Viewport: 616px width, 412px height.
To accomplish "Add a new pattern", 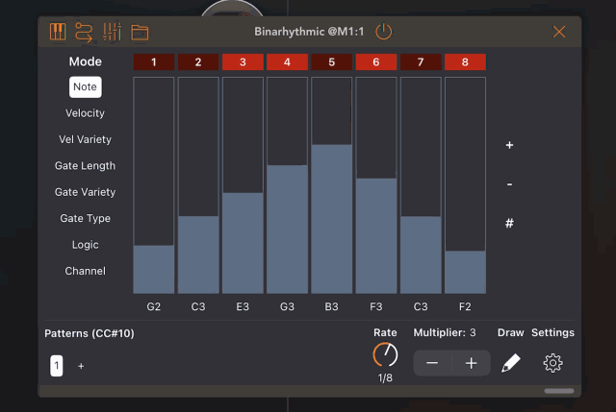I will tap(81, 366).
